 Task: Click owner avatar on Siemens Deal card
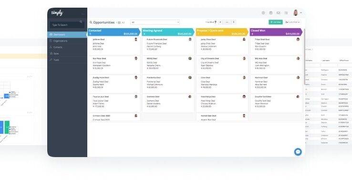point(190,96)
